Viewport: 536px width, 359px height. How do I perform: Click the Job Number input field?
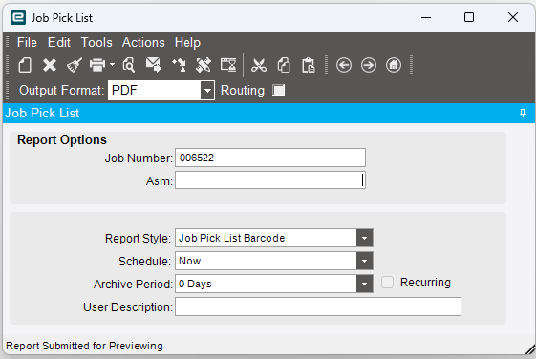pyautogui.click(x=270, y=158)
